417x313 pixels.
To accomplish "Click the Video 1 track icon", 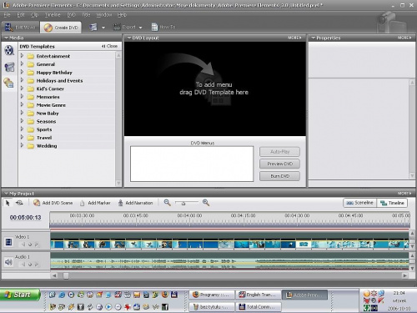I will [x=8, y=242].
